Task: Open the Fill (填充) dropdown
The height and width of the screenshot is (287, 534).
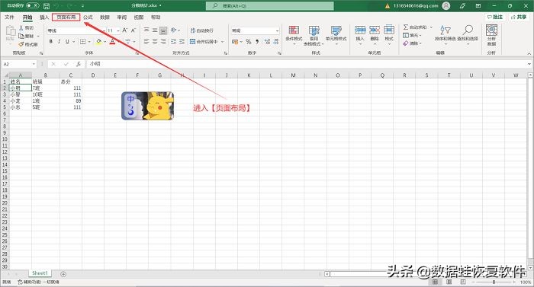Action: coord(413,35)
